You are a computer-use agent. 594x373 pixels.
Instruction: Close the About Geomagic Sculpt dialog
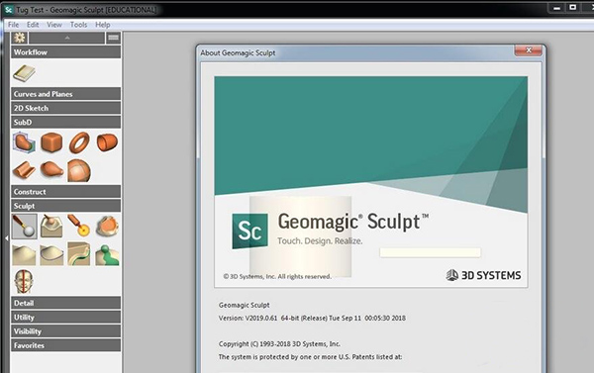pyautogui.click(x=528, y=50)
